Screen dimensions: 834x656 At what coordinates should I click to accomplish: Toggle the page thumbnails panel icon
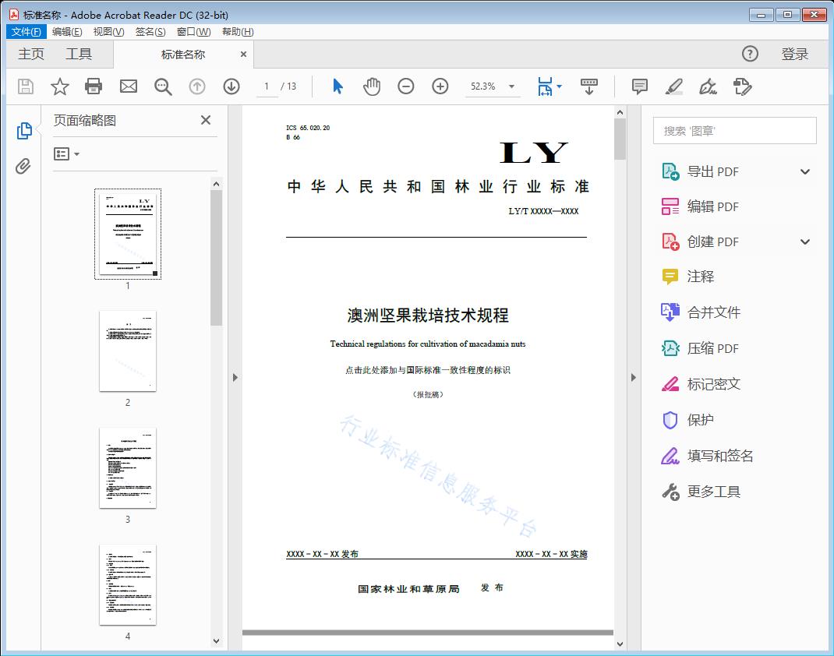pyautogui.click(x=23, y=132)
